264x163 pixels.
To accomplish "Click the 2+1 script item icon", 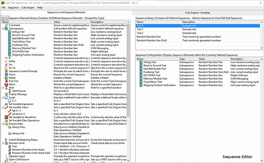I will click(x=10, y=101).
